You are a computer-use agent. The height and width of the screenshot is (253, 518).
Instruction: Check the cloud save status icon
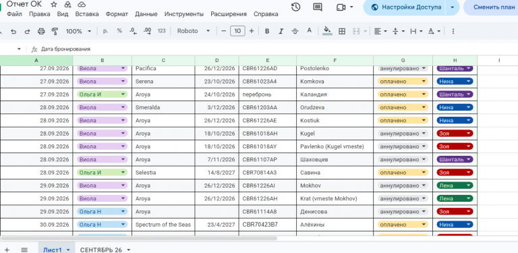82,4
